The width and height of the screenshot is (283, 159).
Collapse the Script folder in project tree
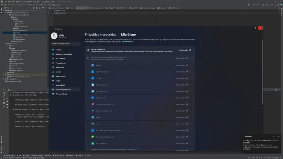pos(10,17)
